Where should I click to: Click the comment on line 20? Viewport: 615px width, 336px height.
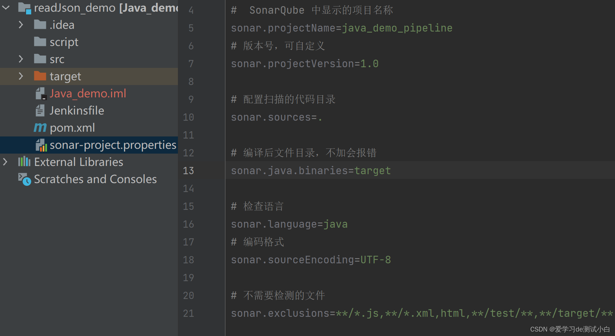point(278,296)
